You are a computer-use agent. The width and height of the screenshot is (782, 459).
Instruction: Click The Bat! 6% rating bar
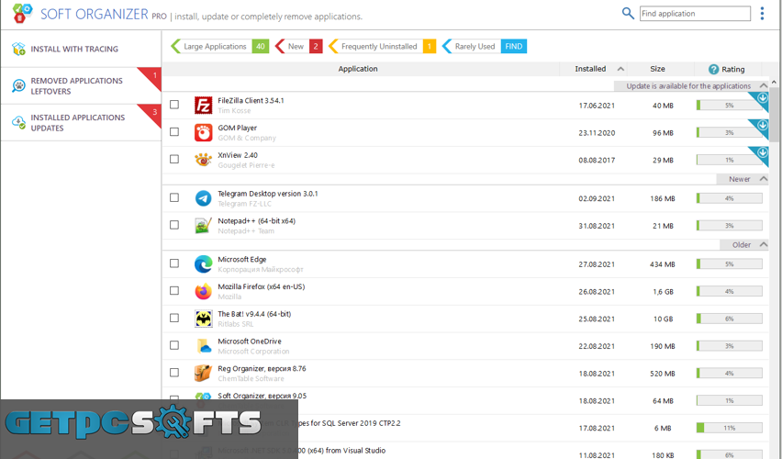729,319
